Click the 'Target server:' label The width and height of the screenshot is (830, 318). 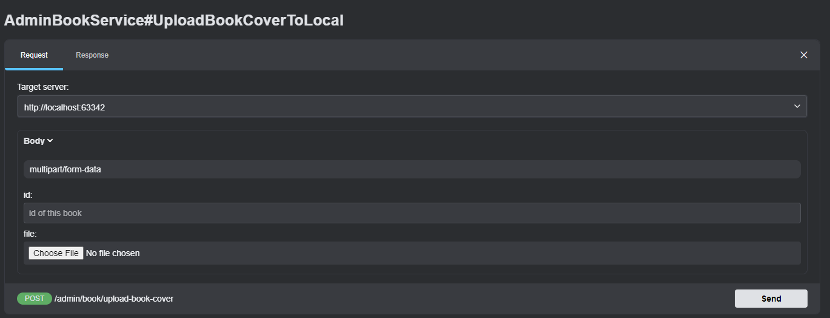click(x=43, y=87)
